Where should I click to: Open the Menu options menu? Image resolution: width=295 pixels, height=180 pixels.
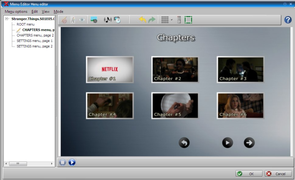(16, 12)
